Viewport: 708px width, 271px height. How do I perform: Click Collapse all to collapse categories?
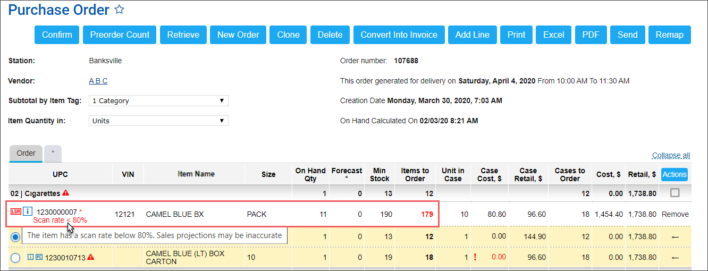pos(671,155)
